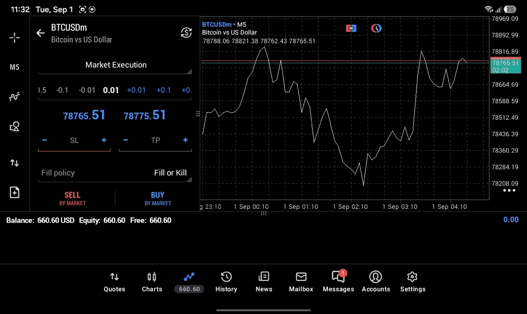
Task: Open the News tab
Action: [x=264, y=282]
